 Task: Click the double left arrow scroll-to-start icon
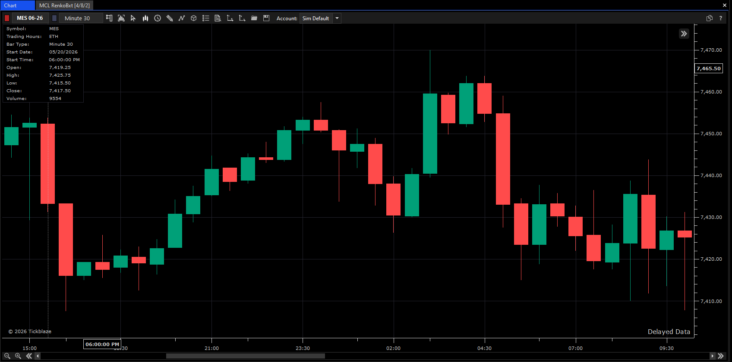coord(29,356)
